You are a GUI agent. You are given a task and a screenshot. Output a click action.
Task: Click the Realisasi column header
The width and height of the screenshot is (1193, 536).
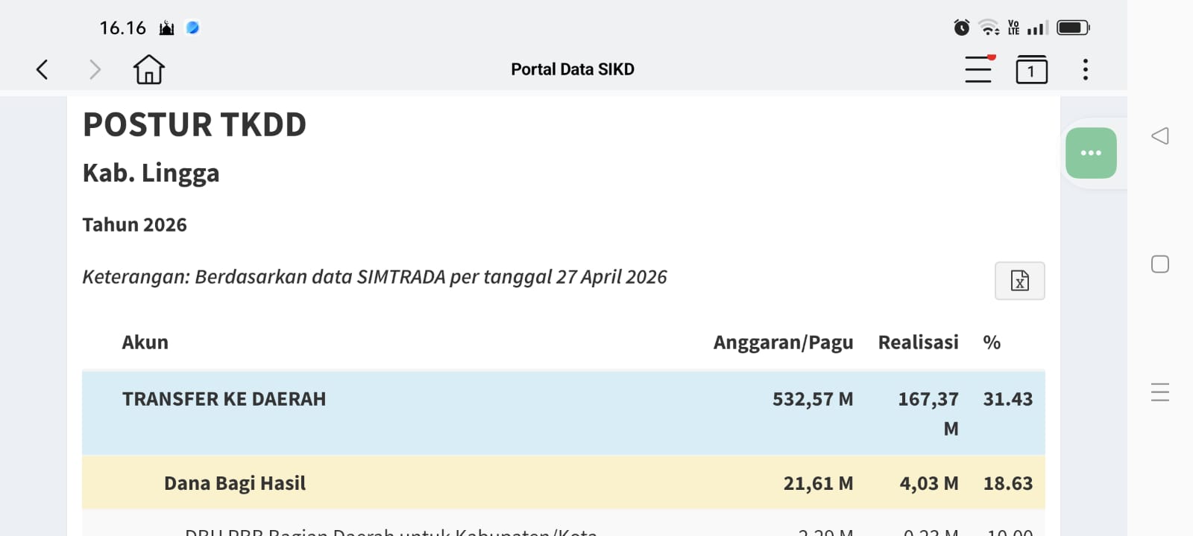click(x=918, y=342)
